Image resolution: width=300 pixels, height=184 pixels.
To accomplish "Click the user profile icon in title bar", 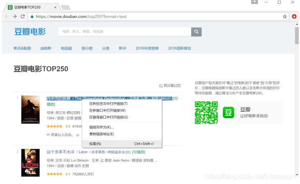I will coord(255,2).
